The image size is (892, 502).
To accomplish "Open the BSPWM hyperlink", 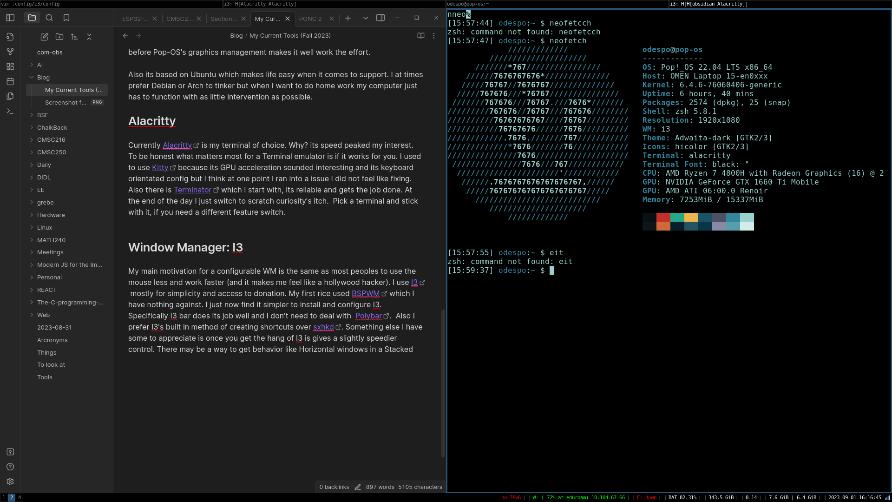I will pos(366,293).
